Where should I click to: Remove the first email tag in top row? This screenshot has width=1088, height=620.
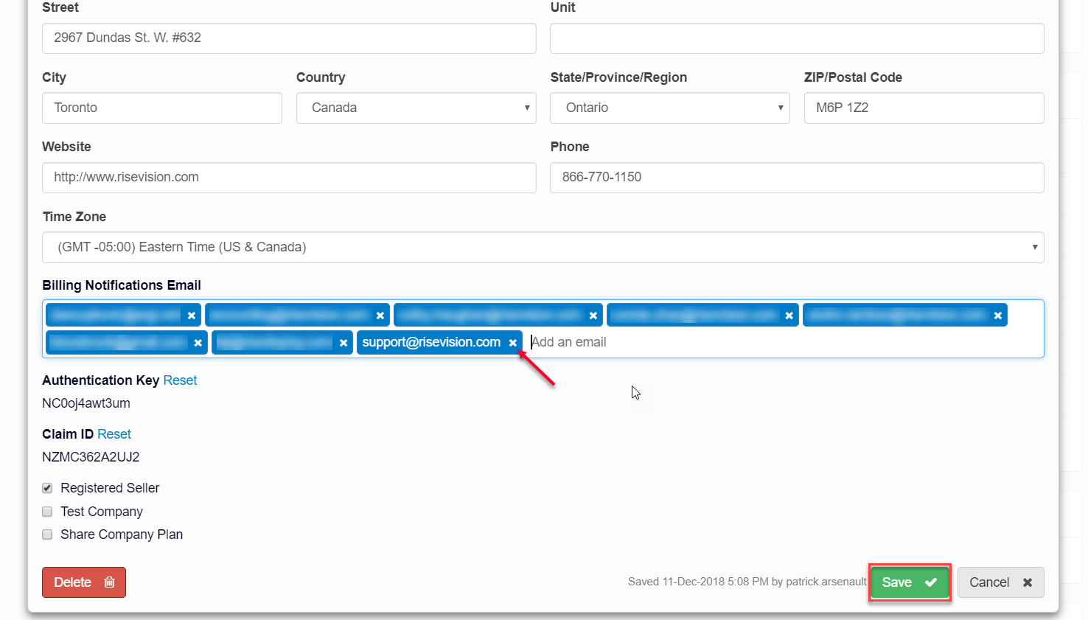[x=191, y=315]
